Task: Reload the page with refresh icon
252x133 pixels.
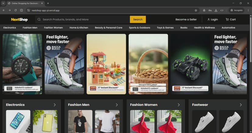Action: click(x=16, y=10)
